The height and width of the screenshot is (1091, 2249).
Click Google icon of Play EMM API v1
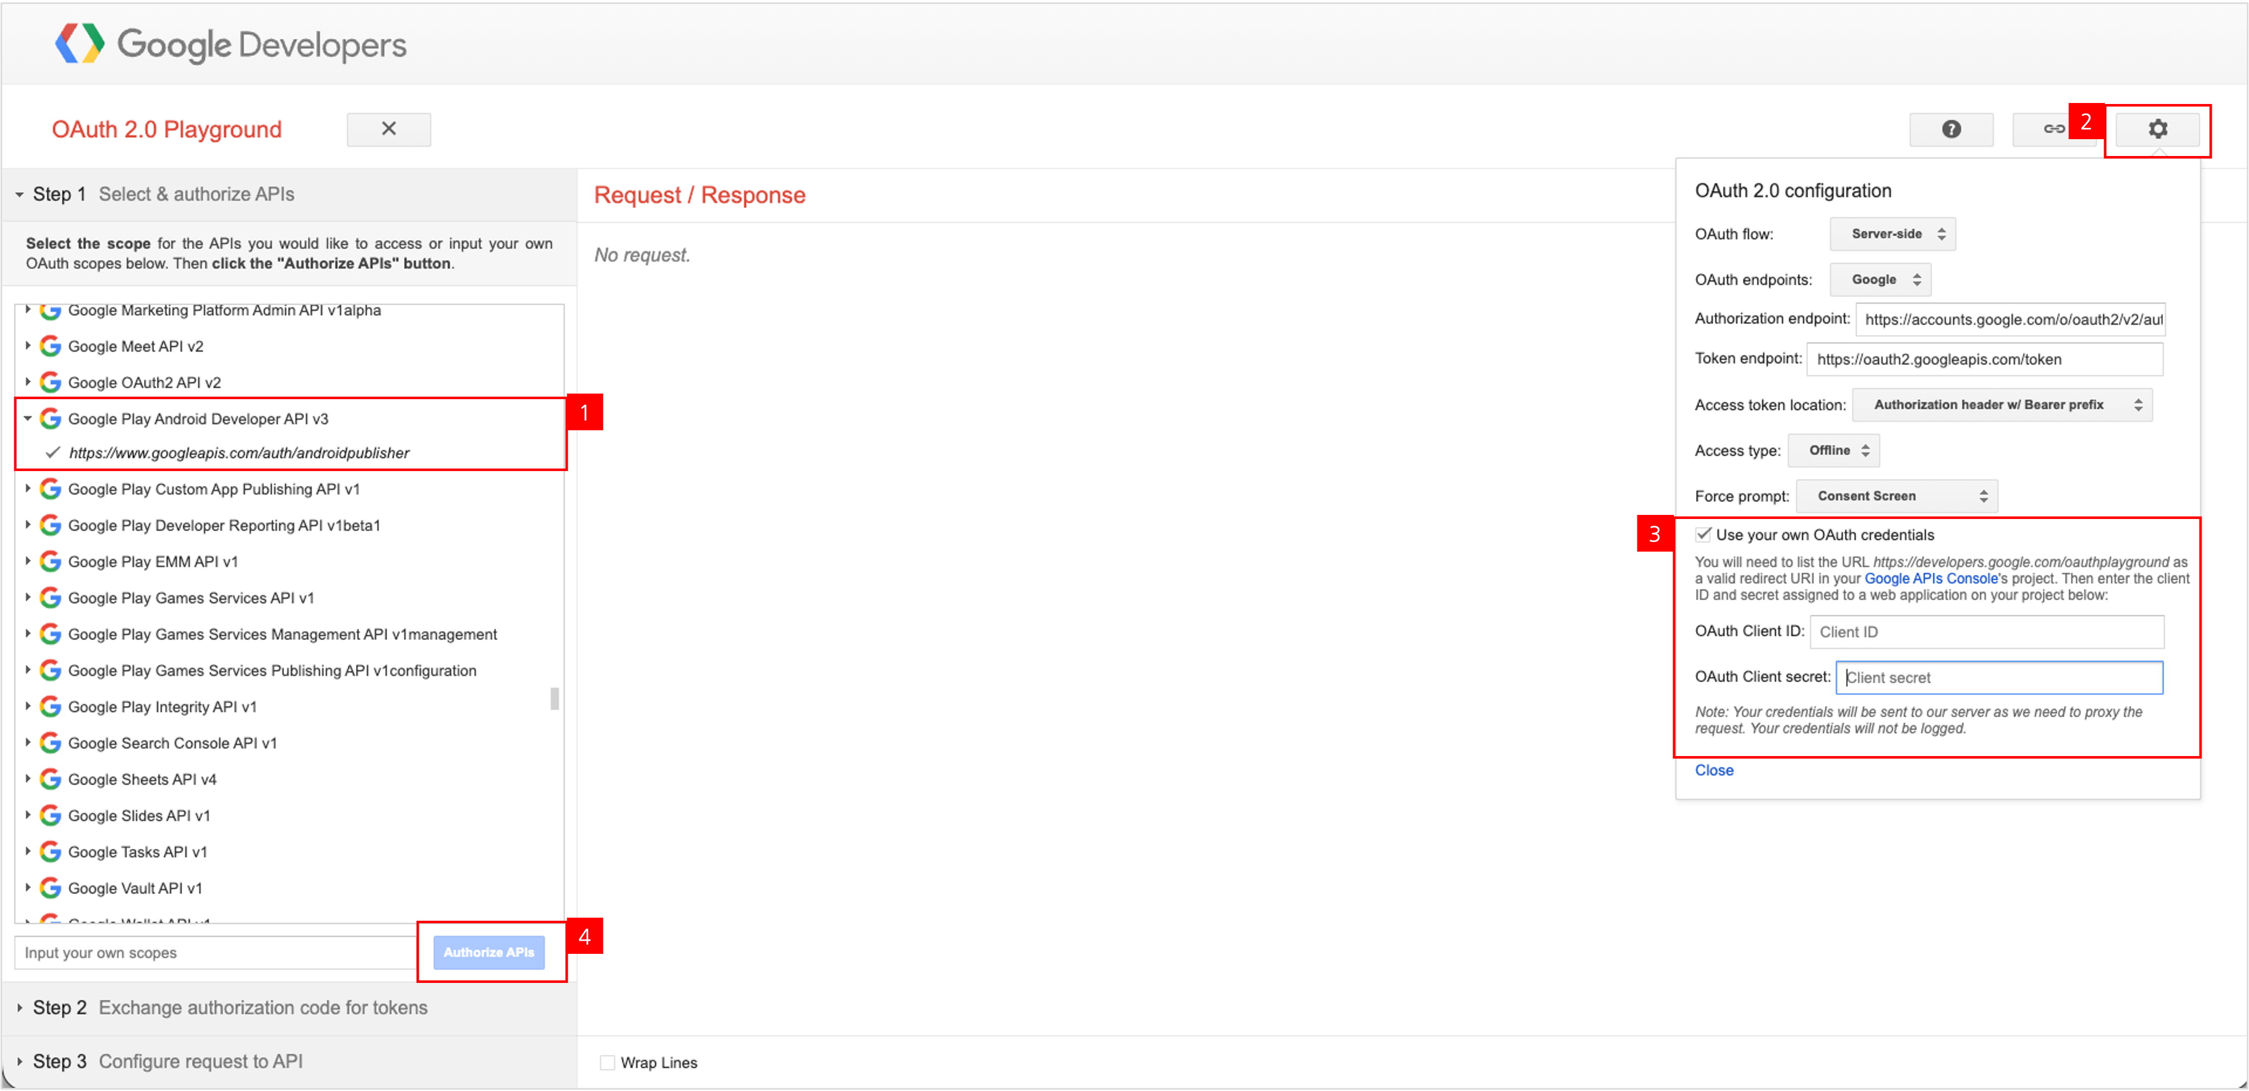(50, 562)
